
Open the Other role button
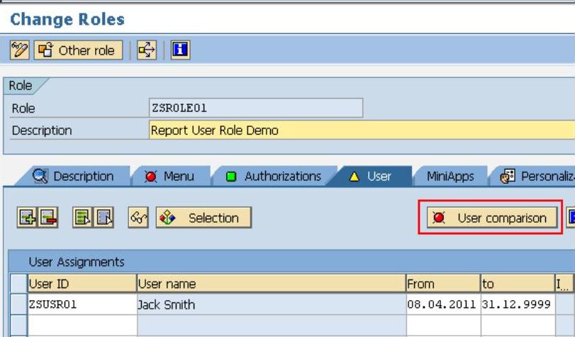click(78, 50)
